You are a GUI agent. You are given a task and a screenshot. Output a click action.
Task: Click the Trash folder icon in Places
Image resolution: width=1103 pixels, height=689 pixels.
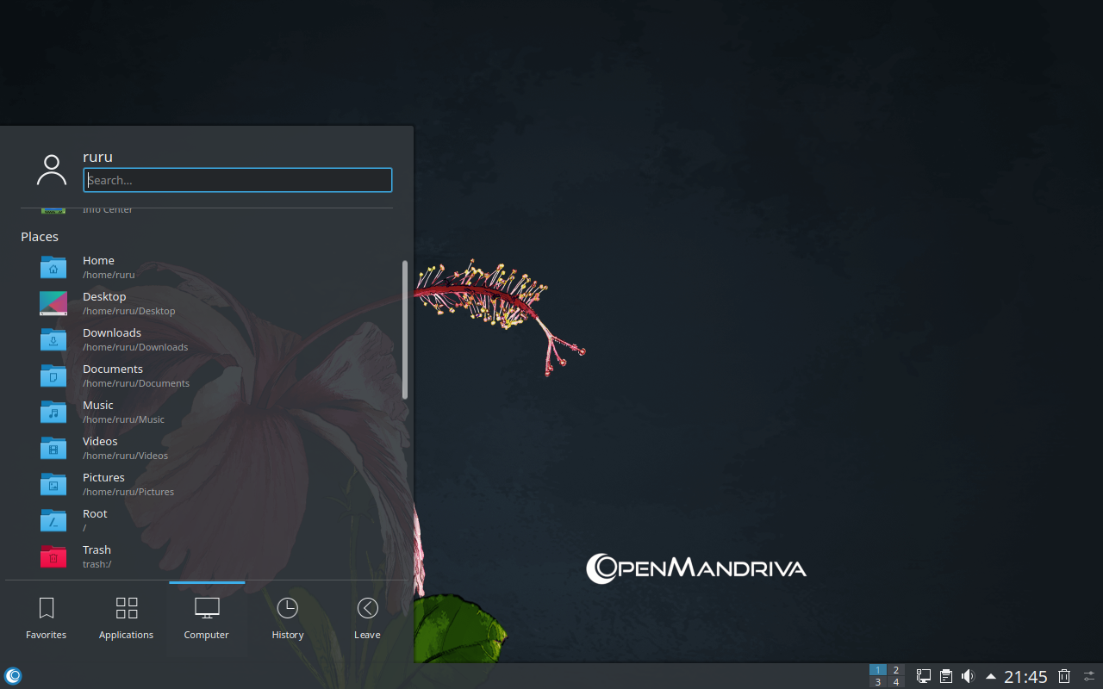(53, 556)
